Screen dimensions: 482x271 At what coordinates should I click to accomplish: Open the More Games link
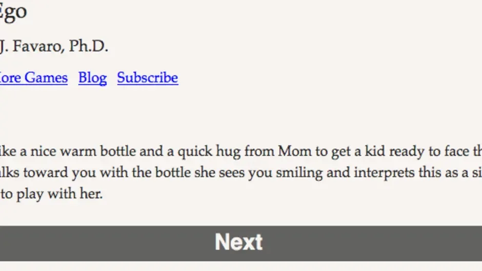point(33,78)
